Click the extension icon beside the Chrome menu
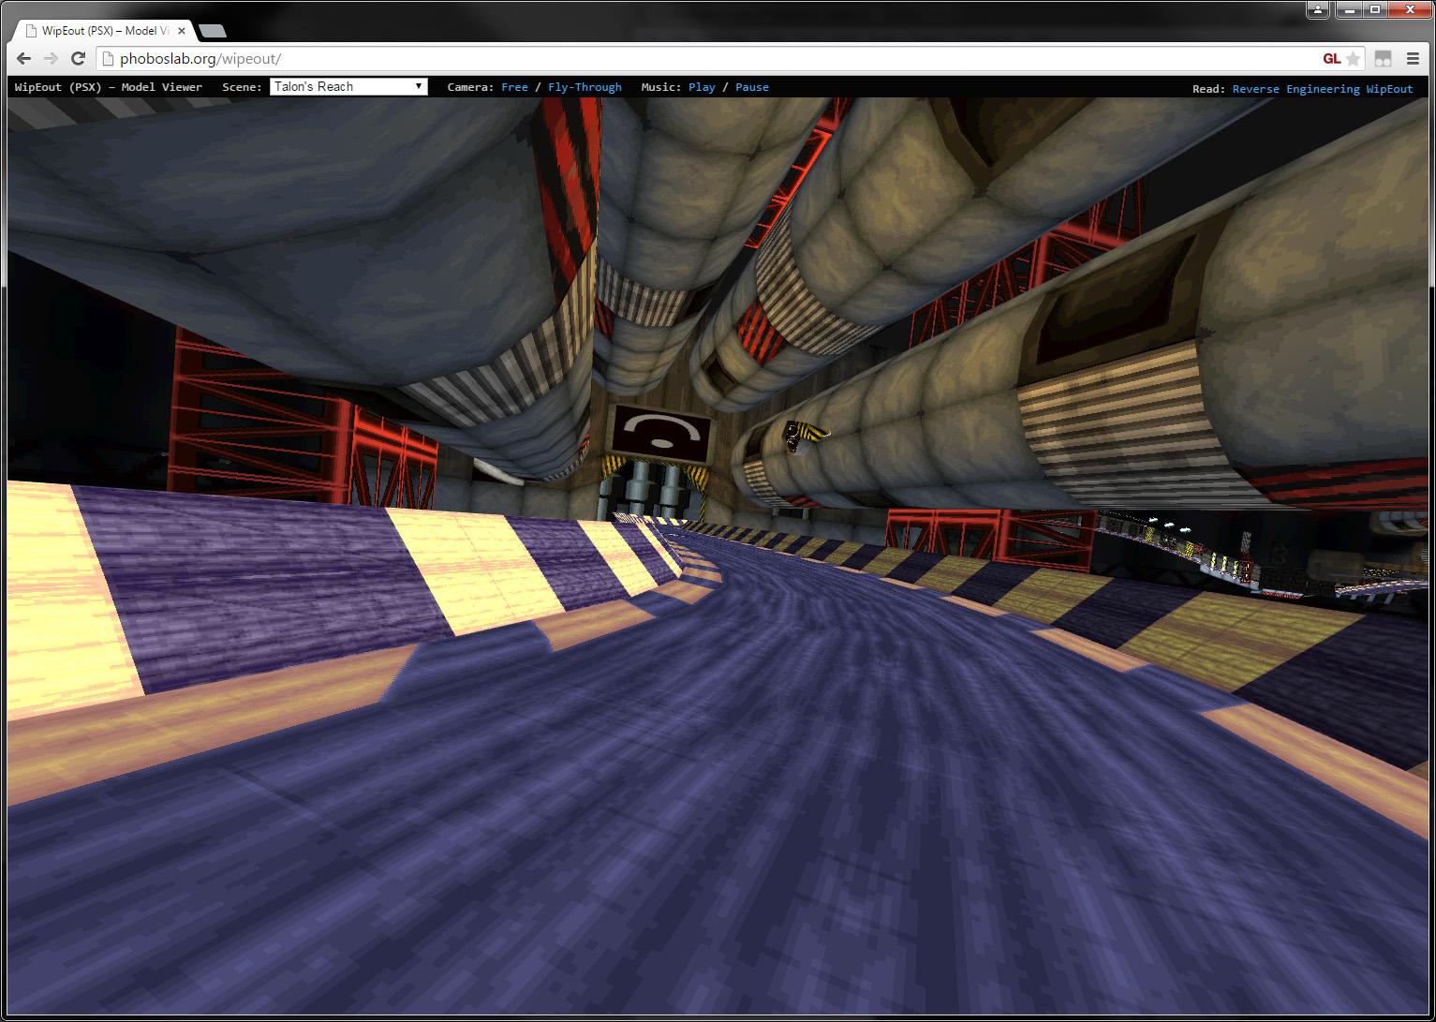The image size is (1436, 1022). (1383, 58)
